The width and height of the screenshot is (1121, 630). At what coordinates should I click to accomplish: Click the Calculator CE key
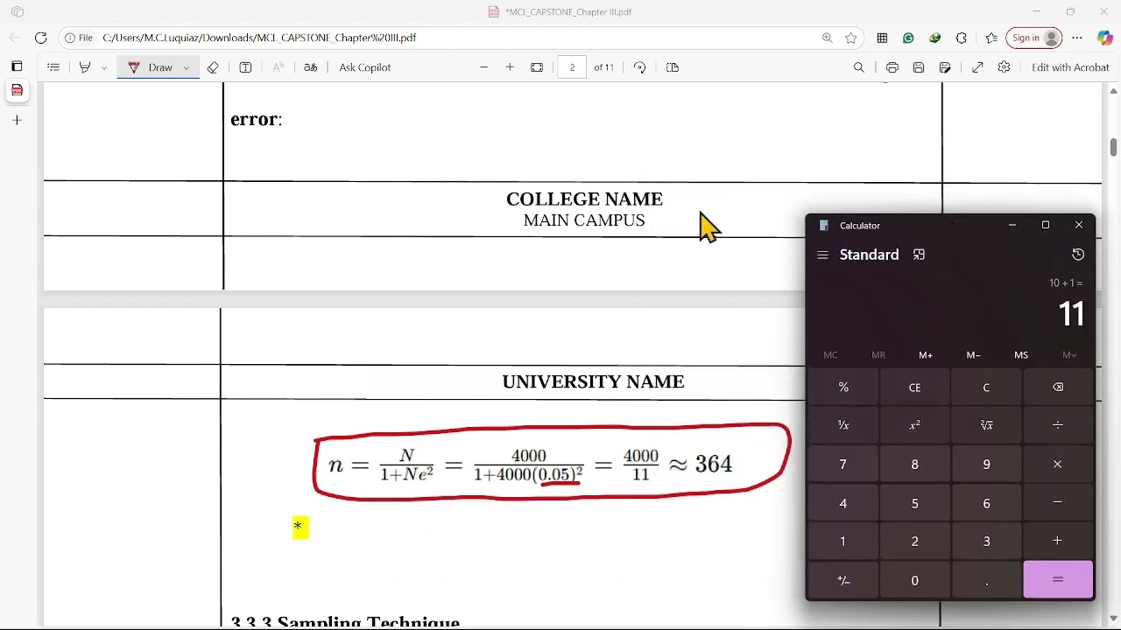(x=914, y=388)
